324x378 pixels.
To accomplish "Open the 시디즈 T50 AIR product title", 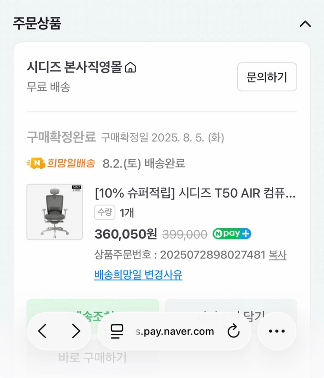I will click(x=195, y=193).
